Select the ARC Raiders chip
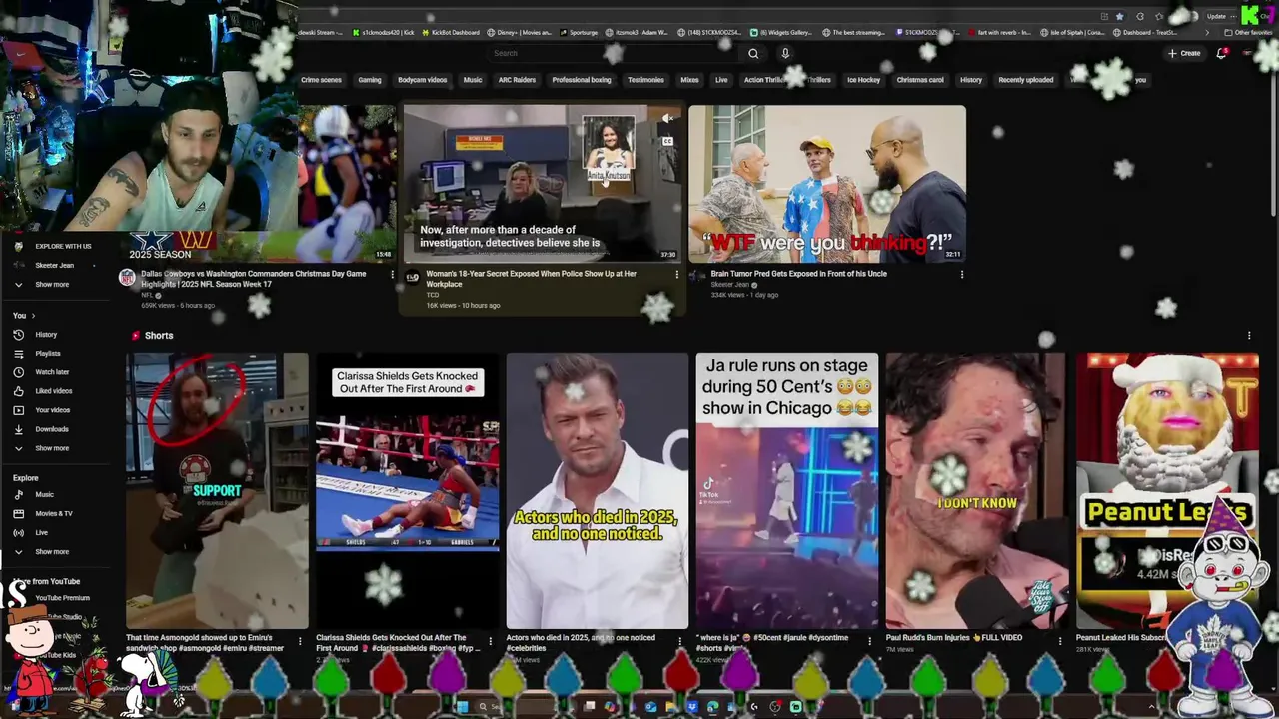1279x719 pixels. 517,80
